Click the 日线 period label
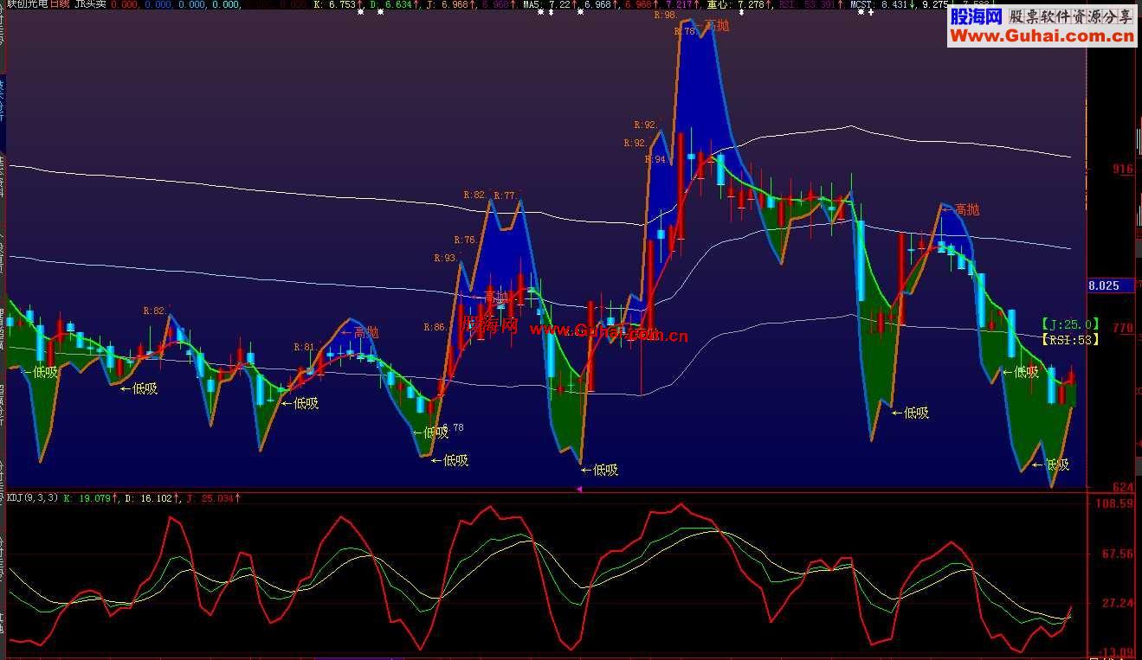The height and width of the screenshot is (660, 1142). [59, 4]
